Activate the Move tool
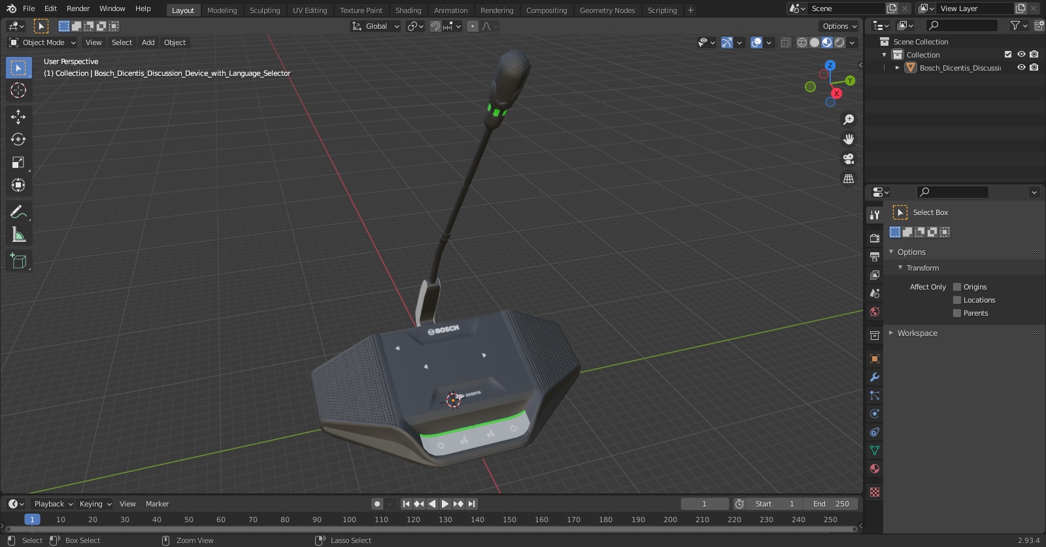Screen dimensions: 1046x547 coord(18,116)
